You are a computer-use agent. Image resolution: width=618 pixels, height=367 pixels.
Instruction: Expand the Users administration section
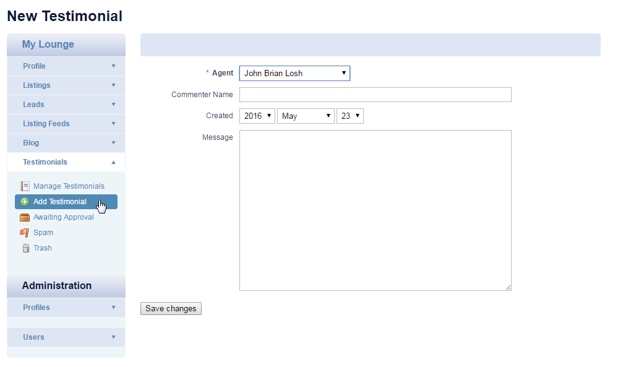coord(66,337)
